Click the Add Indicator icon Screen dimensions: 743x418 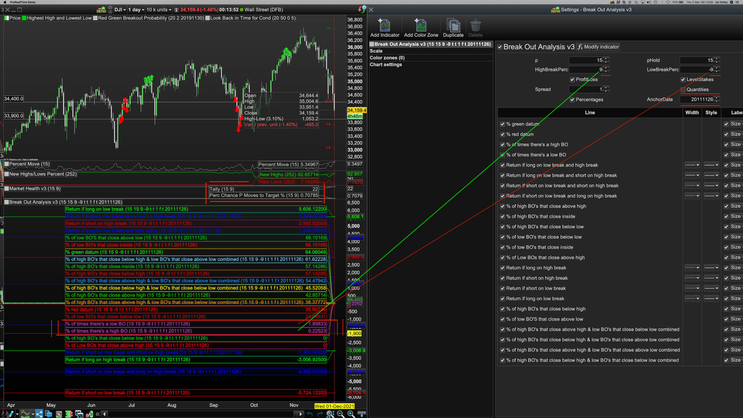point(384,26)
